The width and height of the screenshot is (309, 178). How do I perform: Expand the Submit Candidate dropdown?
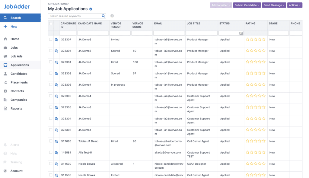247,5
